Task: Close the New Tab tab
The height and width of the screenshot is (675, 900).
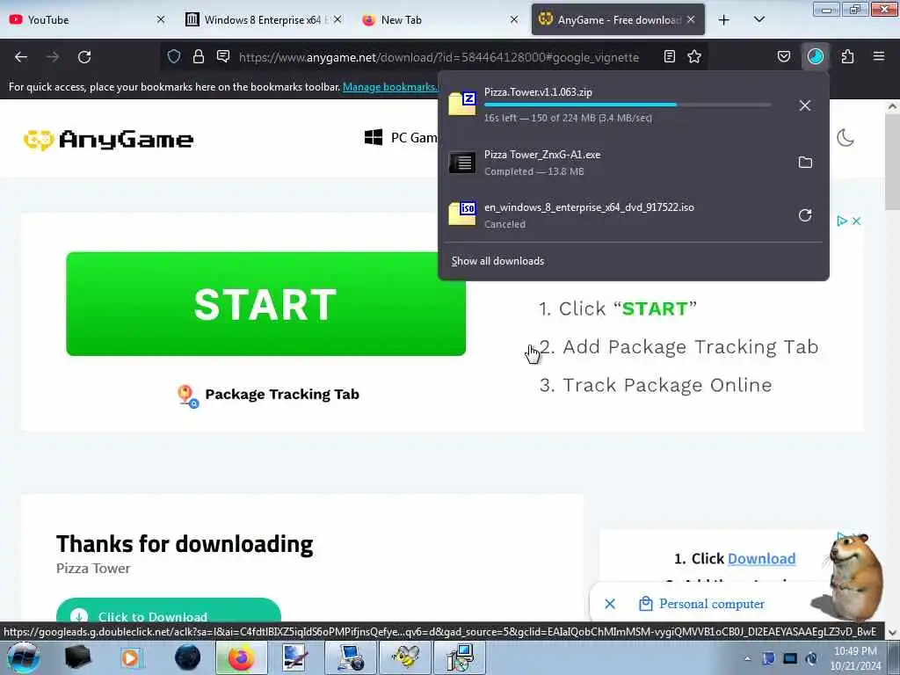Action: tap(513, 19)
